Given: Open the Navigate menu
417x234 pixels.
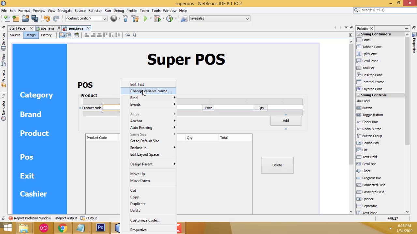Looking at the screenshot, I should point(65,11).
